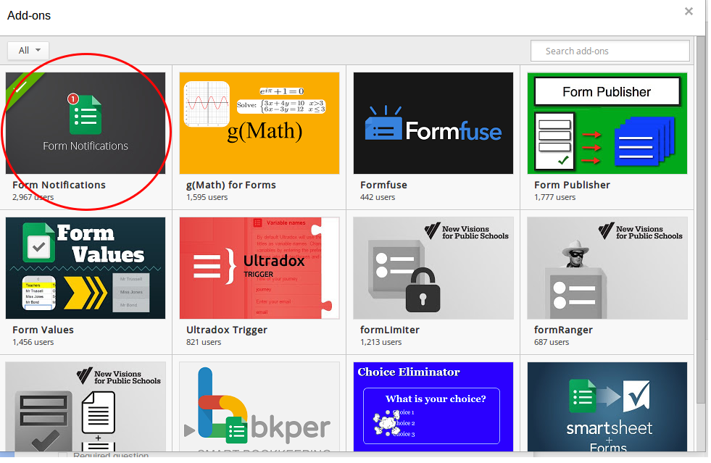Click the Form Publisher title text

click(x=572, y=185)
